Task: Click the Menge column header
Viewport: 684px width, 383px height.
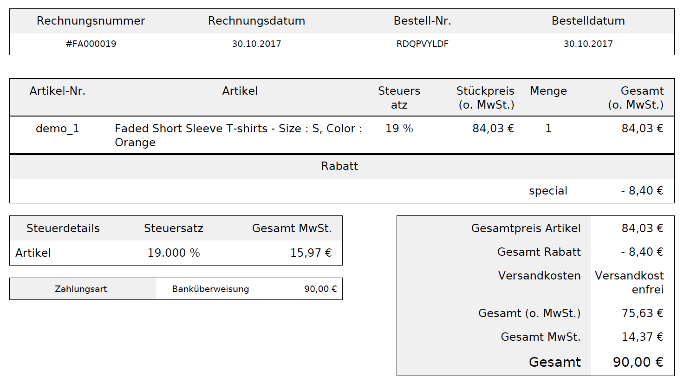Action: coord(548,91)
